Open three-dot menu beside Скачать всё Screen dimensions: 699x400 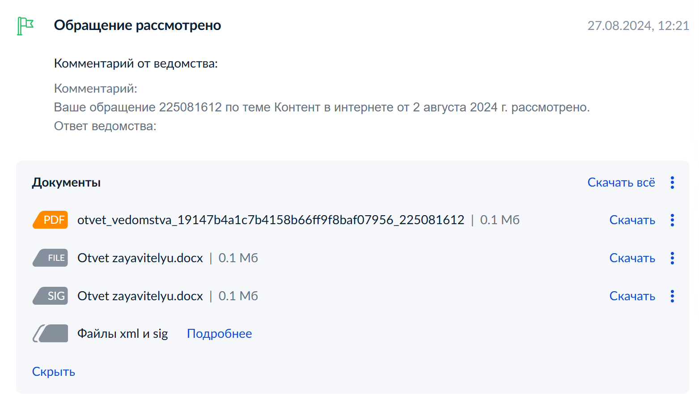[672, 183]
